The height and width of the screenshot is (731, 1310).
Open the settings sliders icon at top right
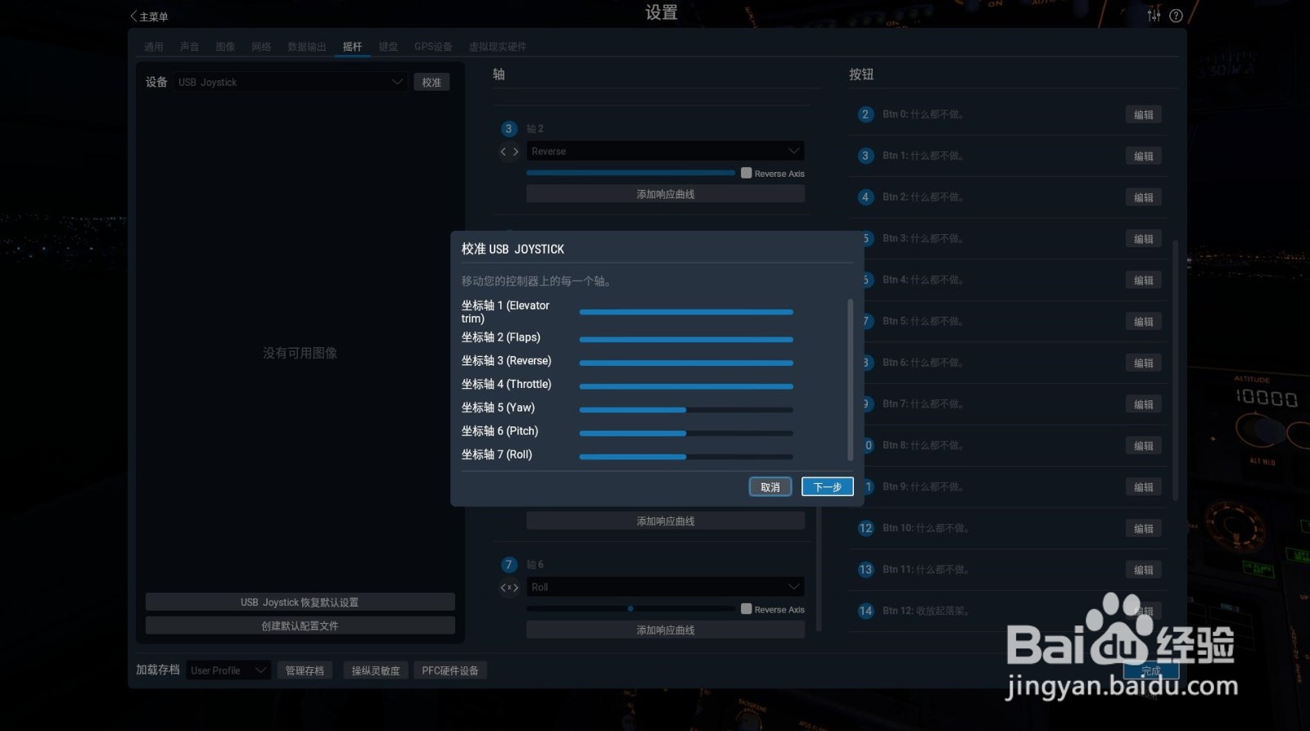point(1154,16)
